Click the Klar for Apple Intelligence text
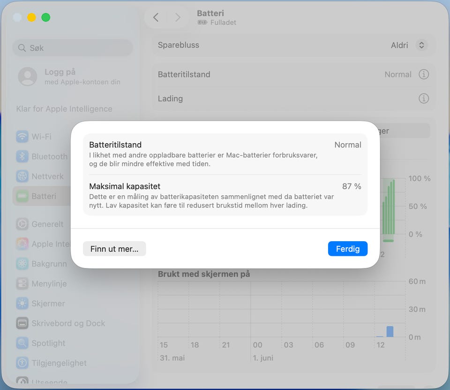 64,108
